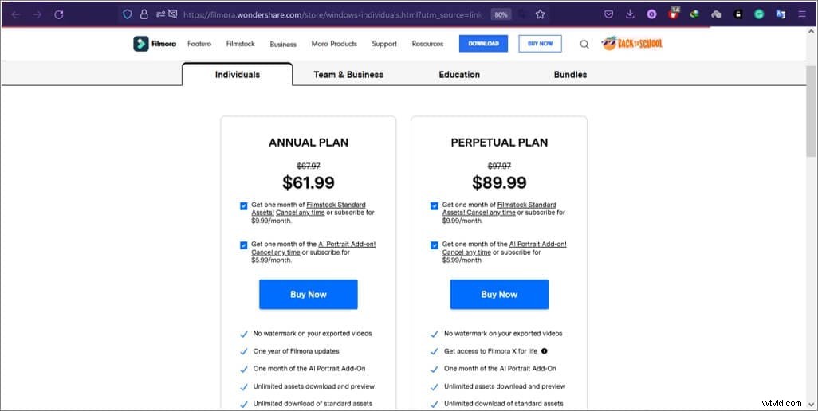Bookmark this page with the star icon
Image resolution: width=818 pixels, height=411 pixels.
click(x=541, y=14)
